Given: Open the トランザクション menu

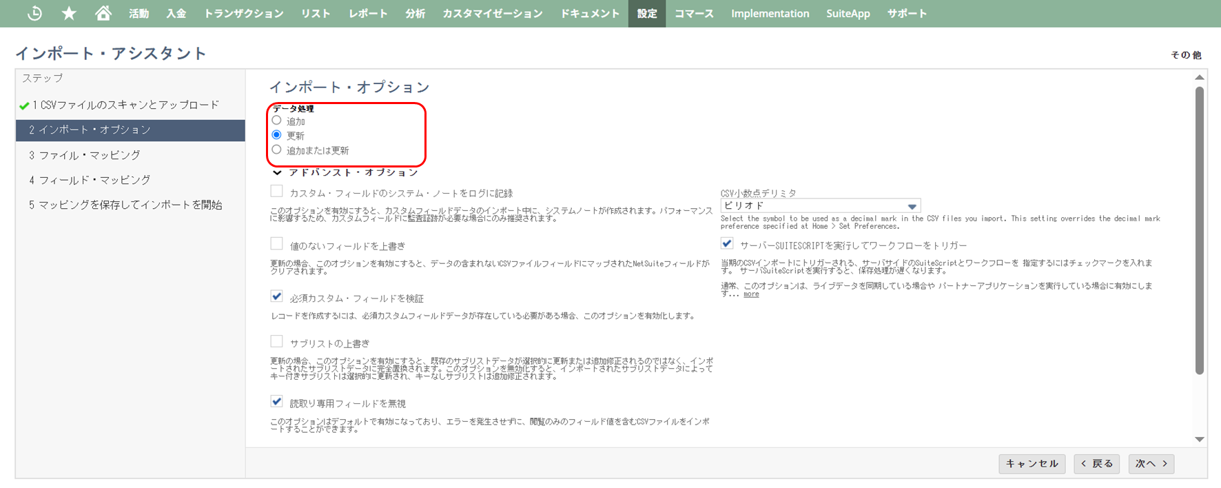Looking at the screenshot, I should coord(243,13).
